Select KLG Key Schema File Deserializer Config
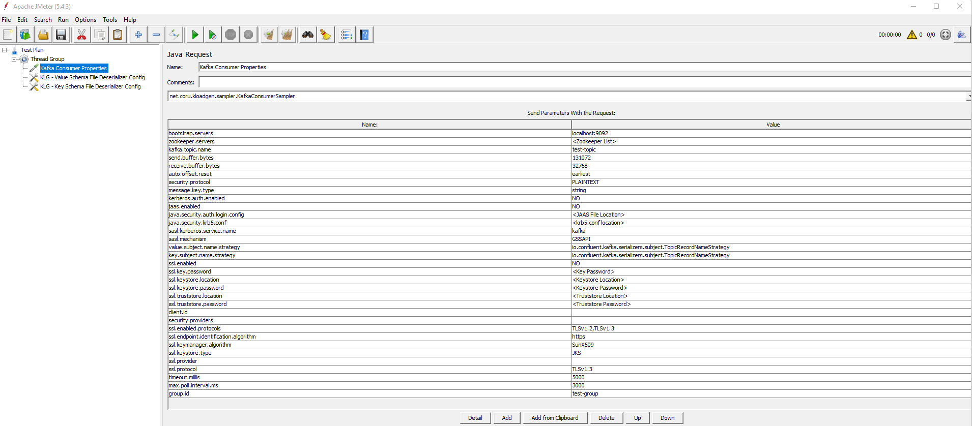 coord(91,86)
